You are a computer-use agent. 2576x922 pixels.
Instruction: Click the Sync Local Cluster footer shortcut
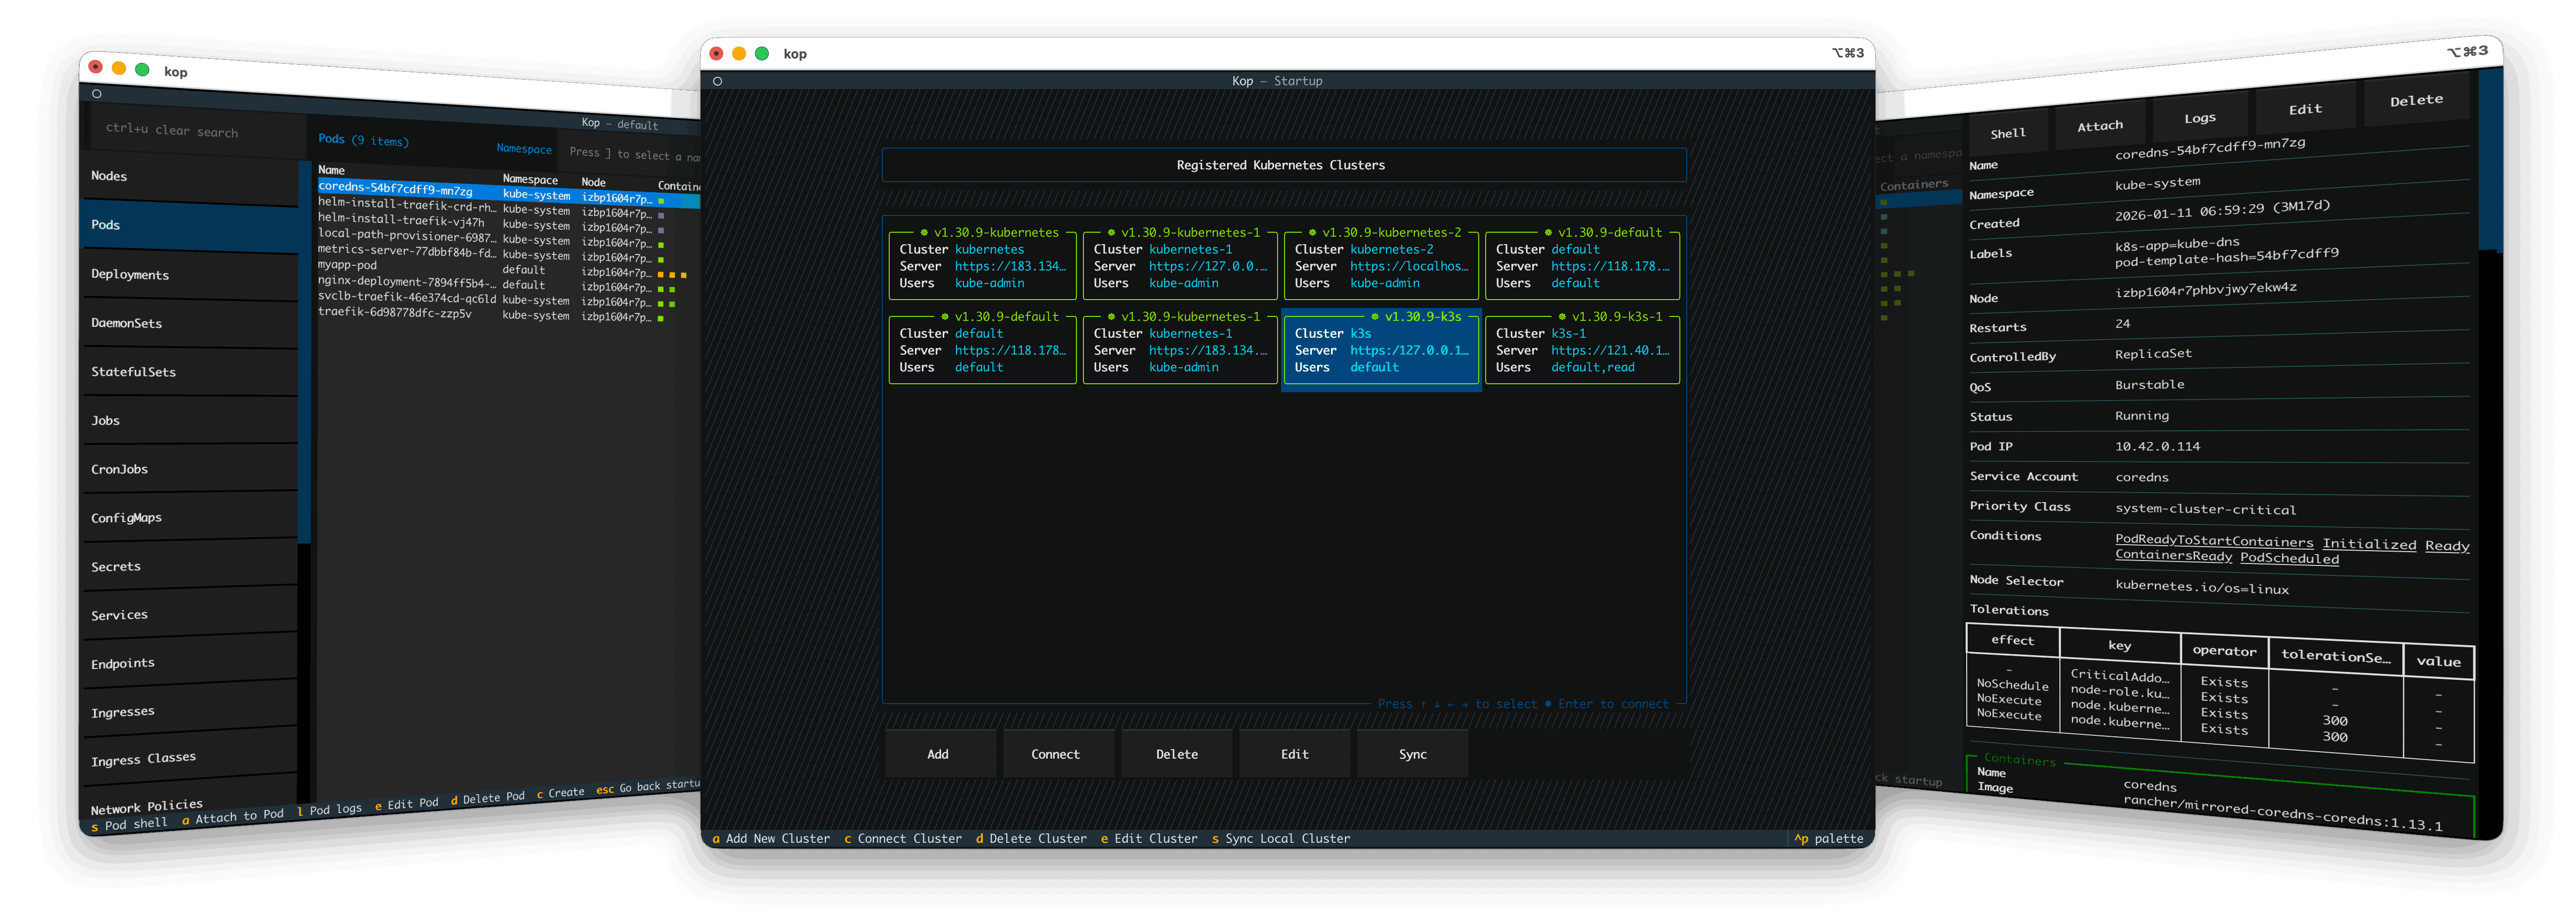pos(1281,839)
